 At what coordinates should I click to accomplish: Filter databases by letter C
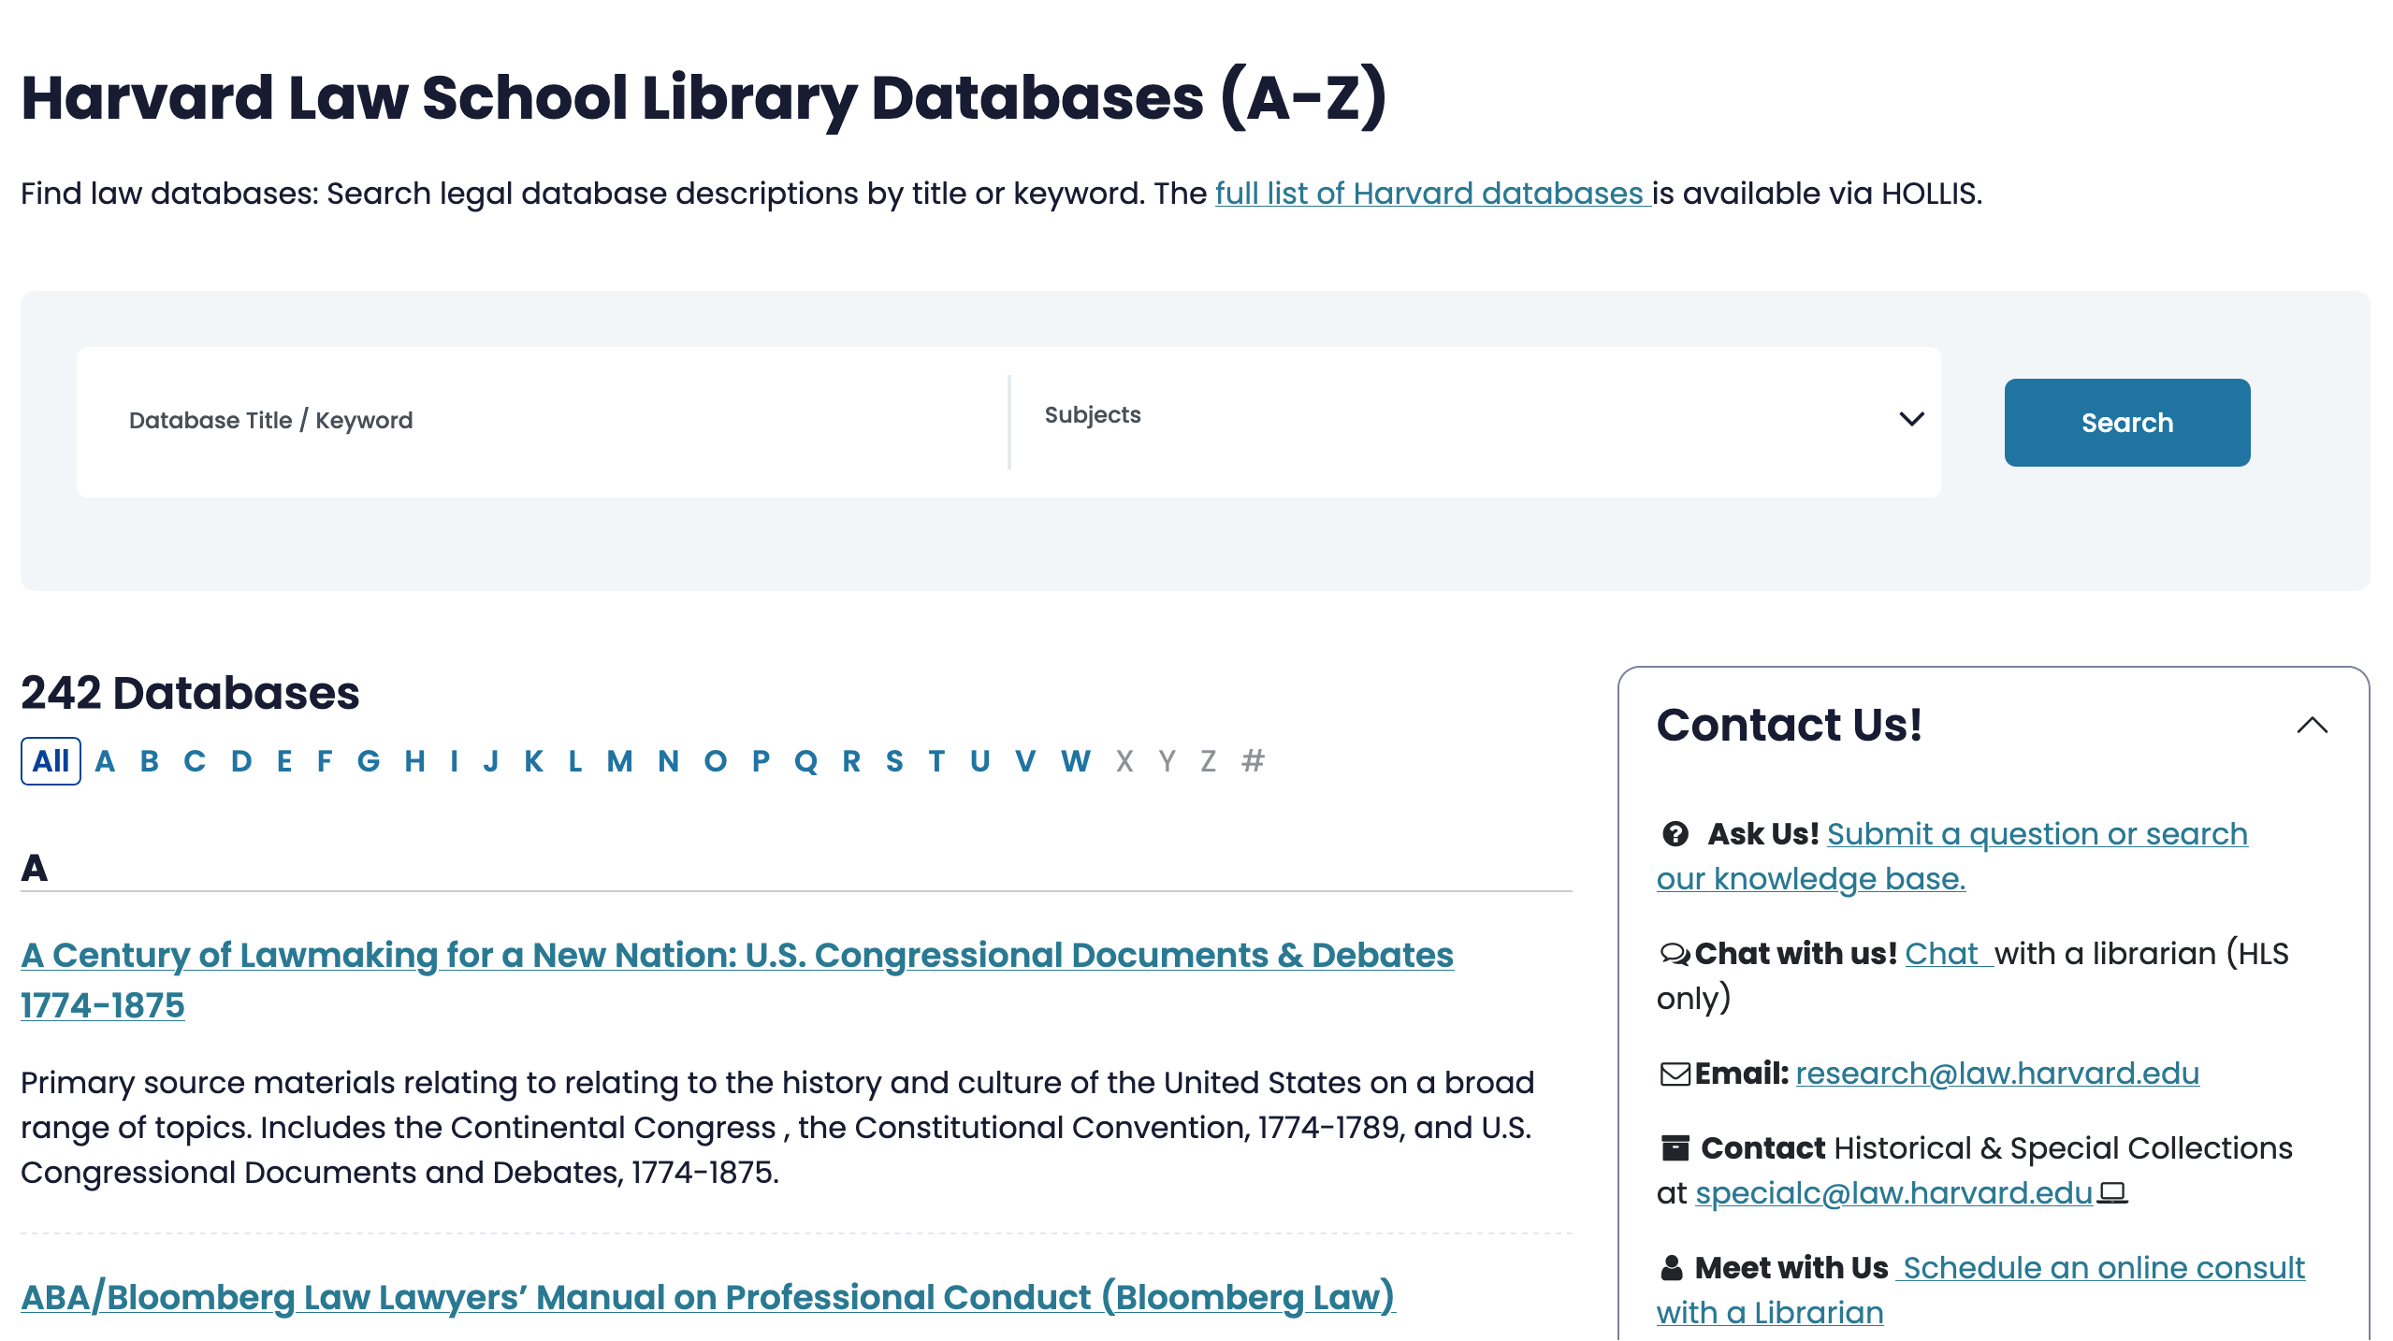point(195,760)
